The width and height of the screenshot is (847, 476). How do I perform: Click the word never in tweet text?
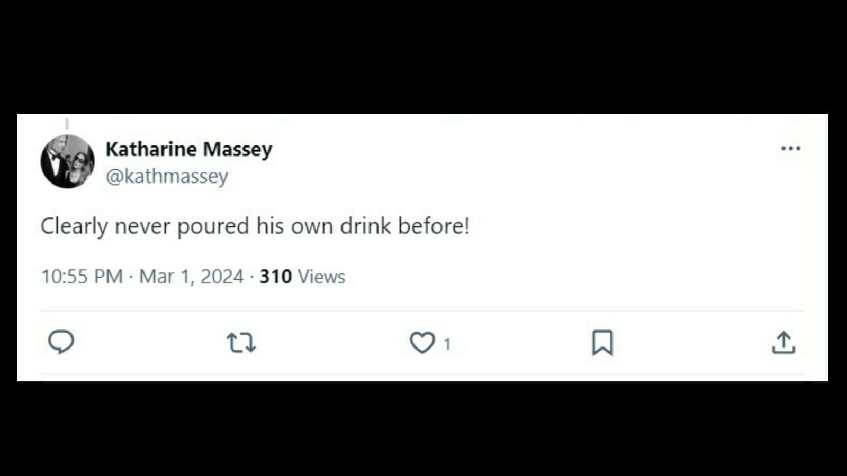pyautogui.click(x=142, y=227)
